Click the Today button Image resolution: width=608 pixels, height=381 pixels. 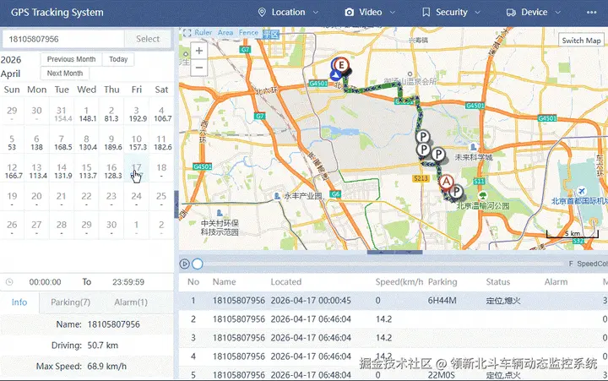tap(118, 59)
